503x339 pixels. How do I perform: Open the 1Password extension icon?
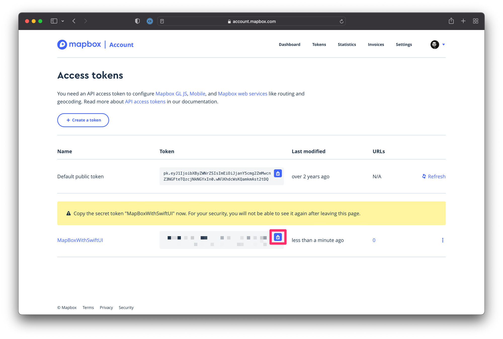click(150, 21)
